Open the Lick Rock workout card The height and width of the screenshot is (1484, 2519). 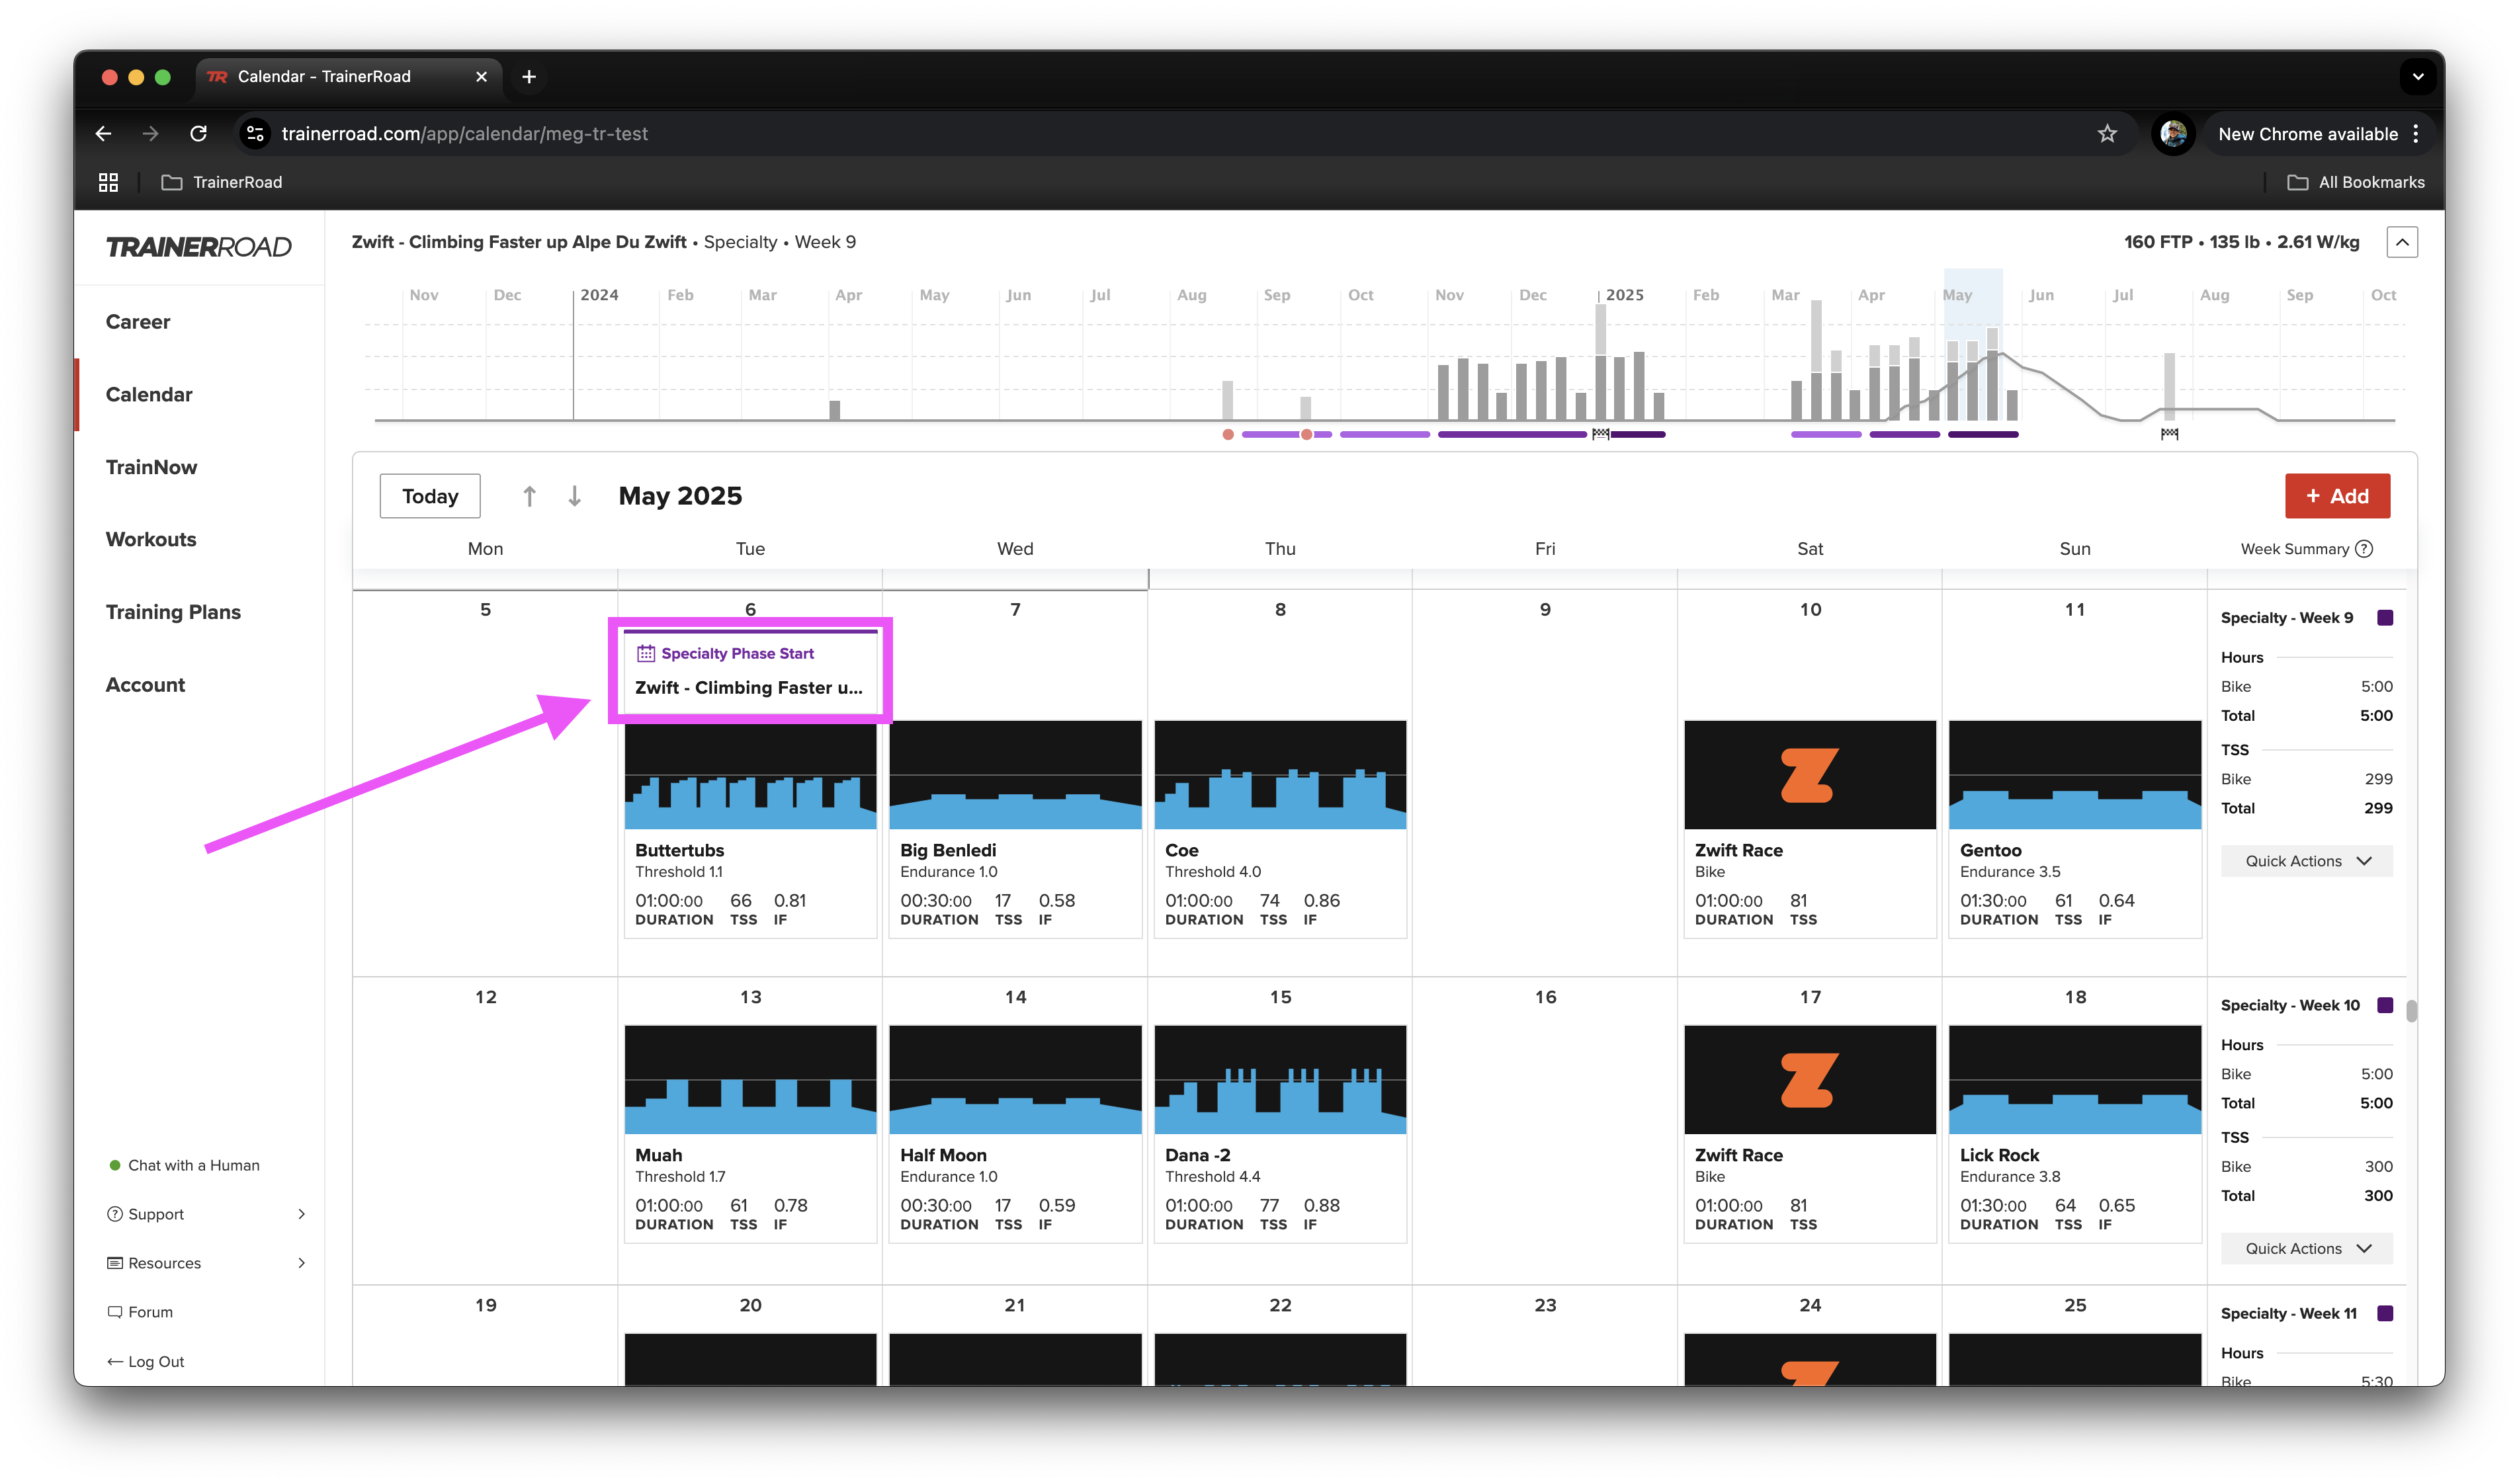(2074, 1134)
